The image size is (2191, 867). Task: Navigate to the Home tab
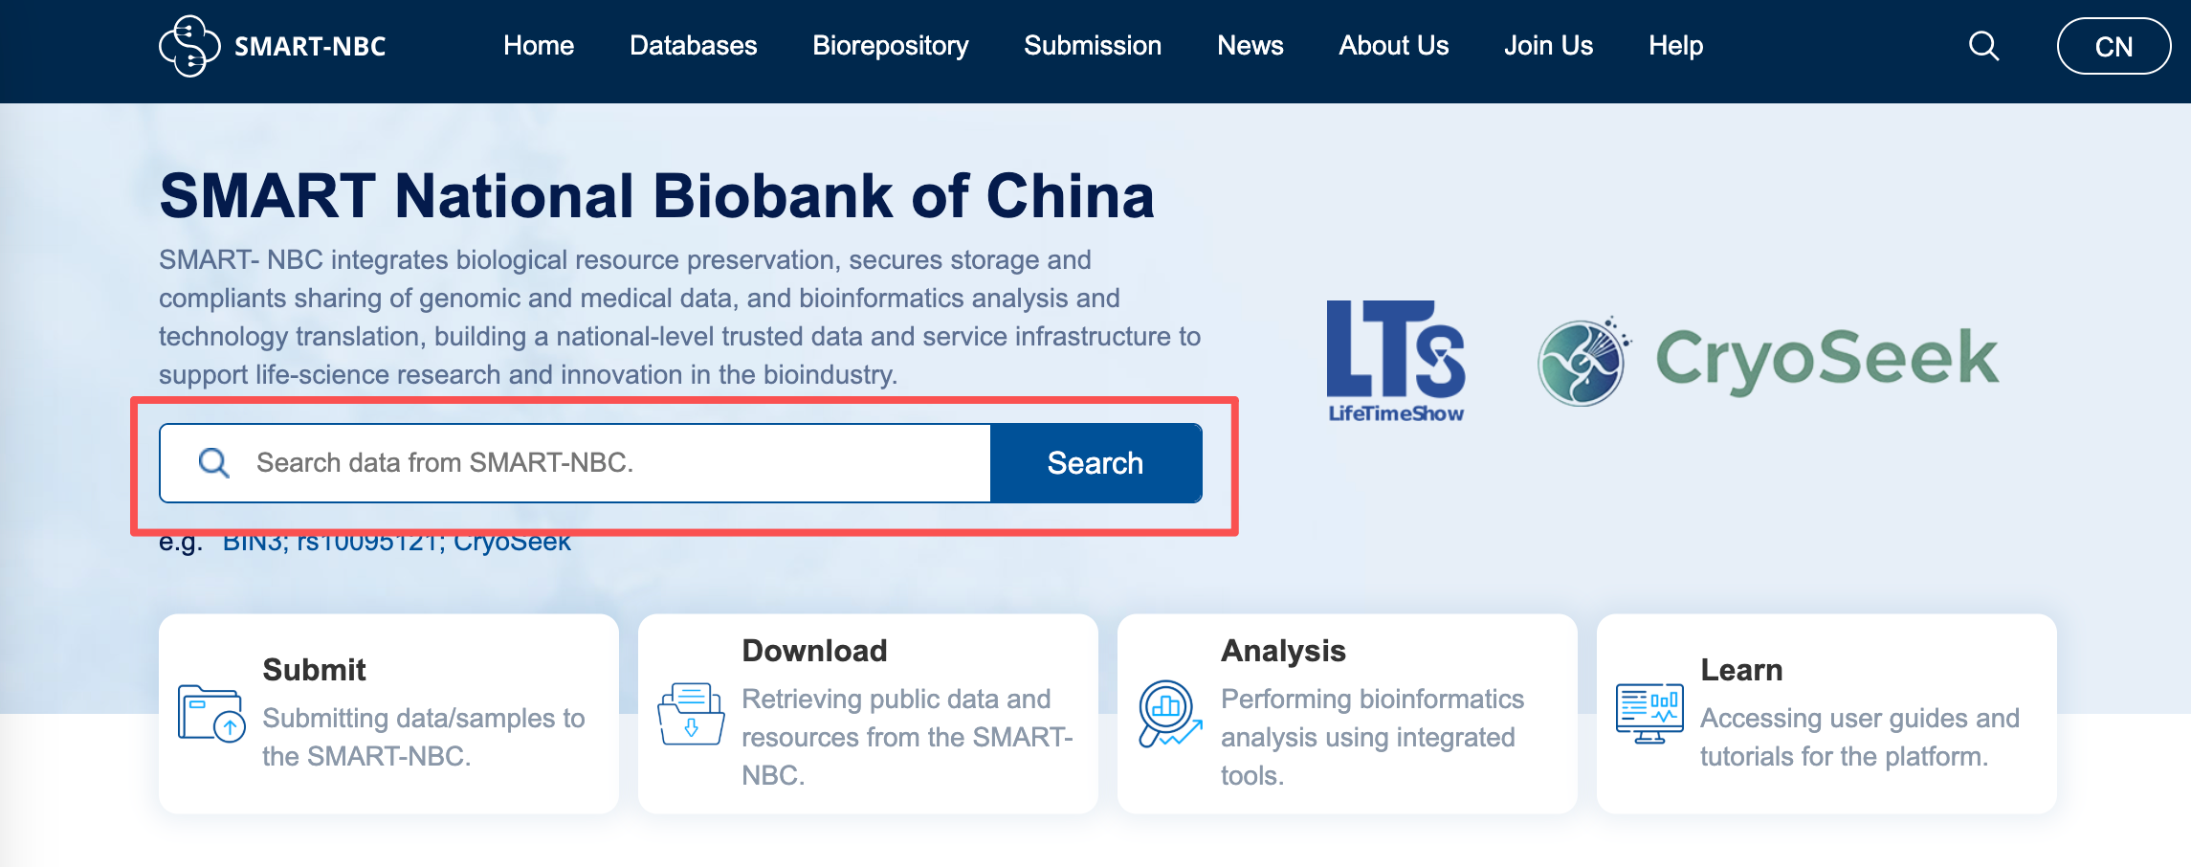point(539,46)
